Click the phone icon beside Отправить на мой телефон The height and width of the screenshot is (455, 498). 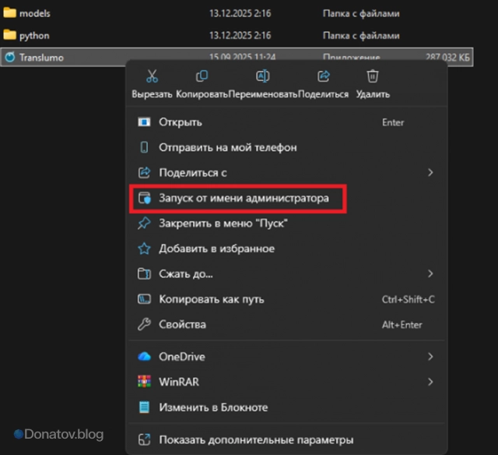point(144,147)
